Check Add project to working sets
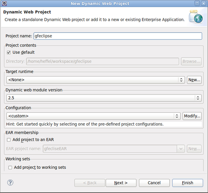The image size is (208, 193). coord(10,168)
